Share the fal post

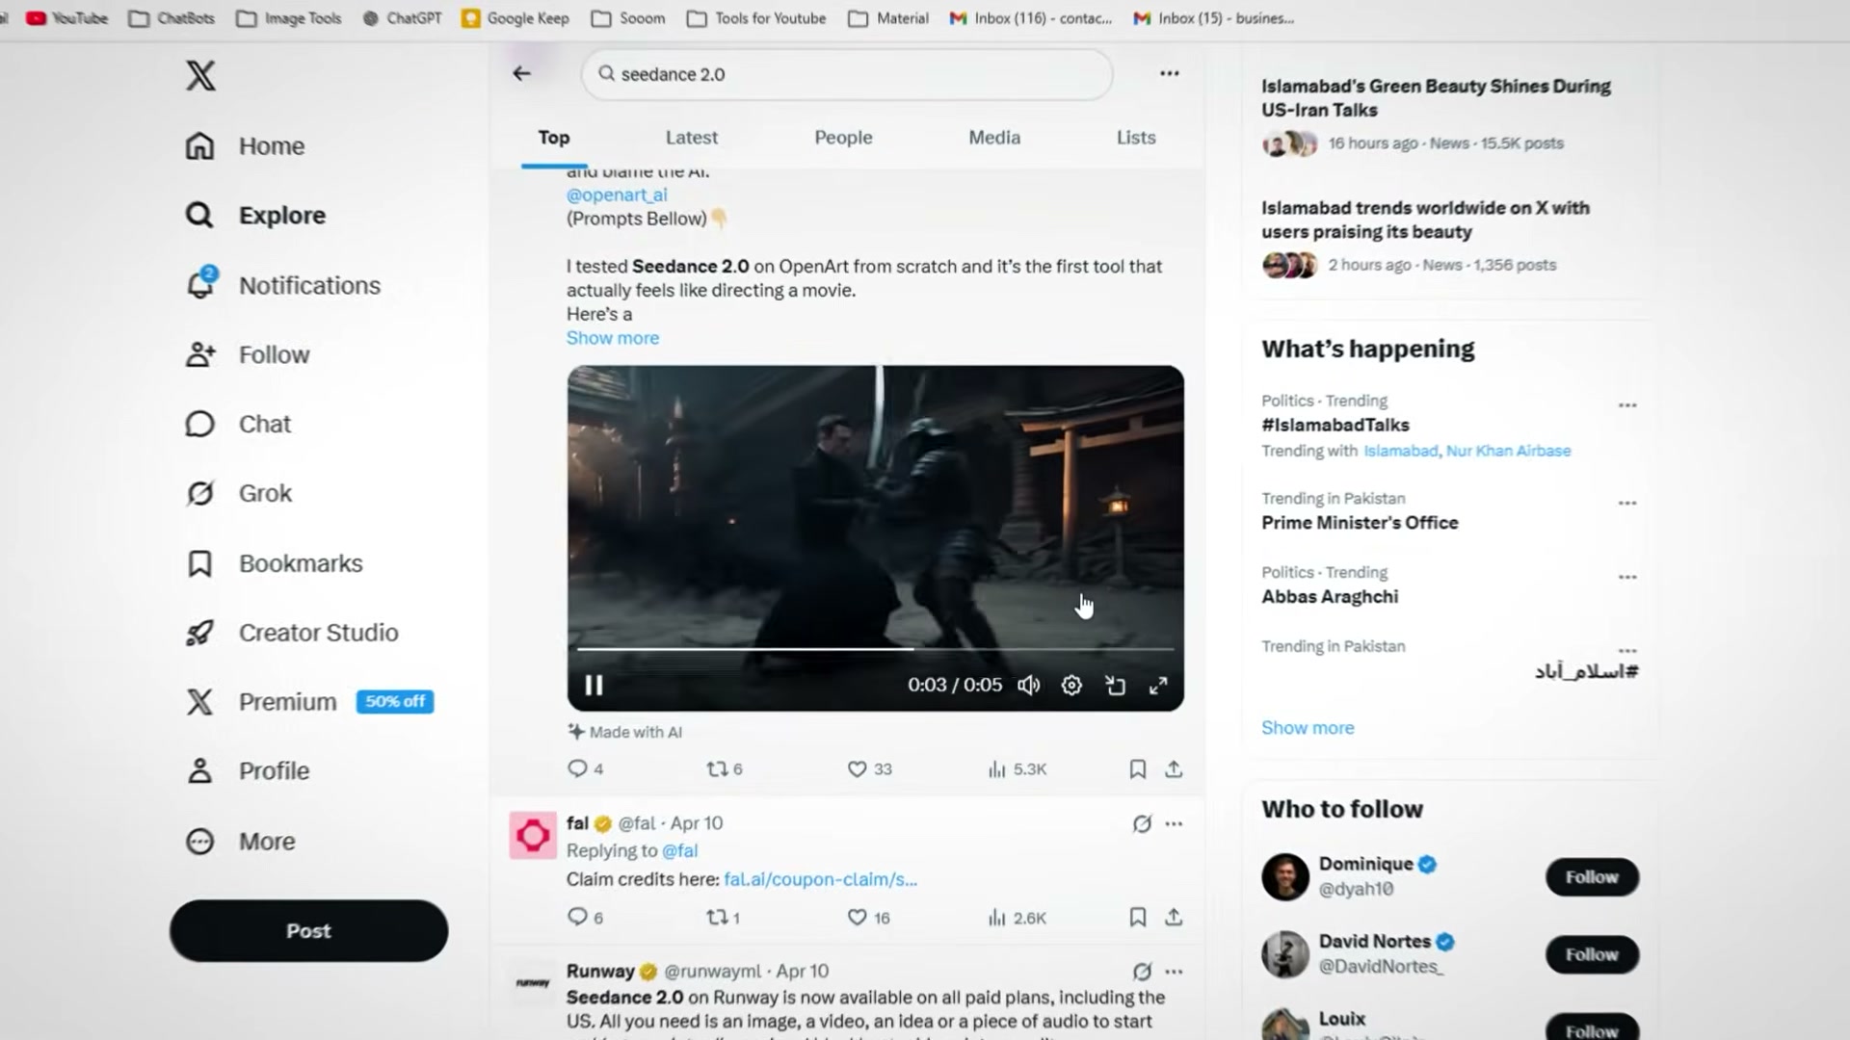1174,917
